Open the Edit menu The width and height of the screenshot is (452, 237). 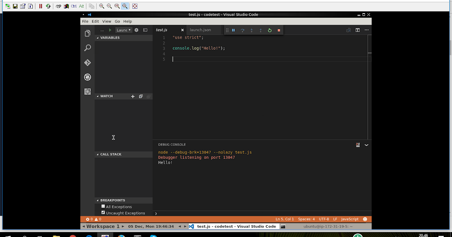95,21
